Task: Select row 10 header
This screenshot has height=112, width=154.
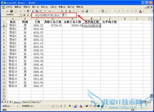Action: 4,54
